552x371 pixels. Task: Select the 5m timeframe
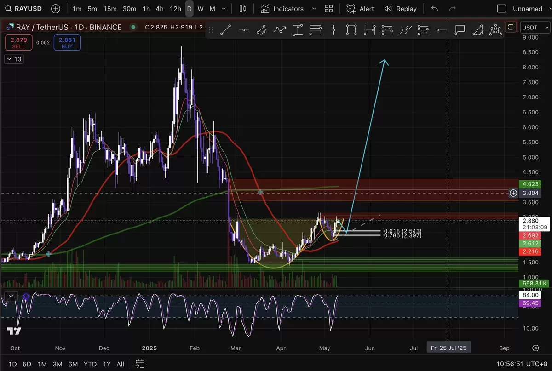point(92,9)
